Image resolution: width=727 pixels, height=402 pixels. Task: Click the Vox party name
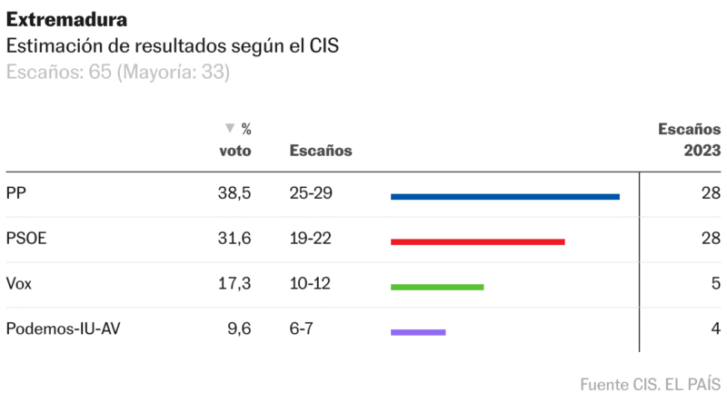19,284
